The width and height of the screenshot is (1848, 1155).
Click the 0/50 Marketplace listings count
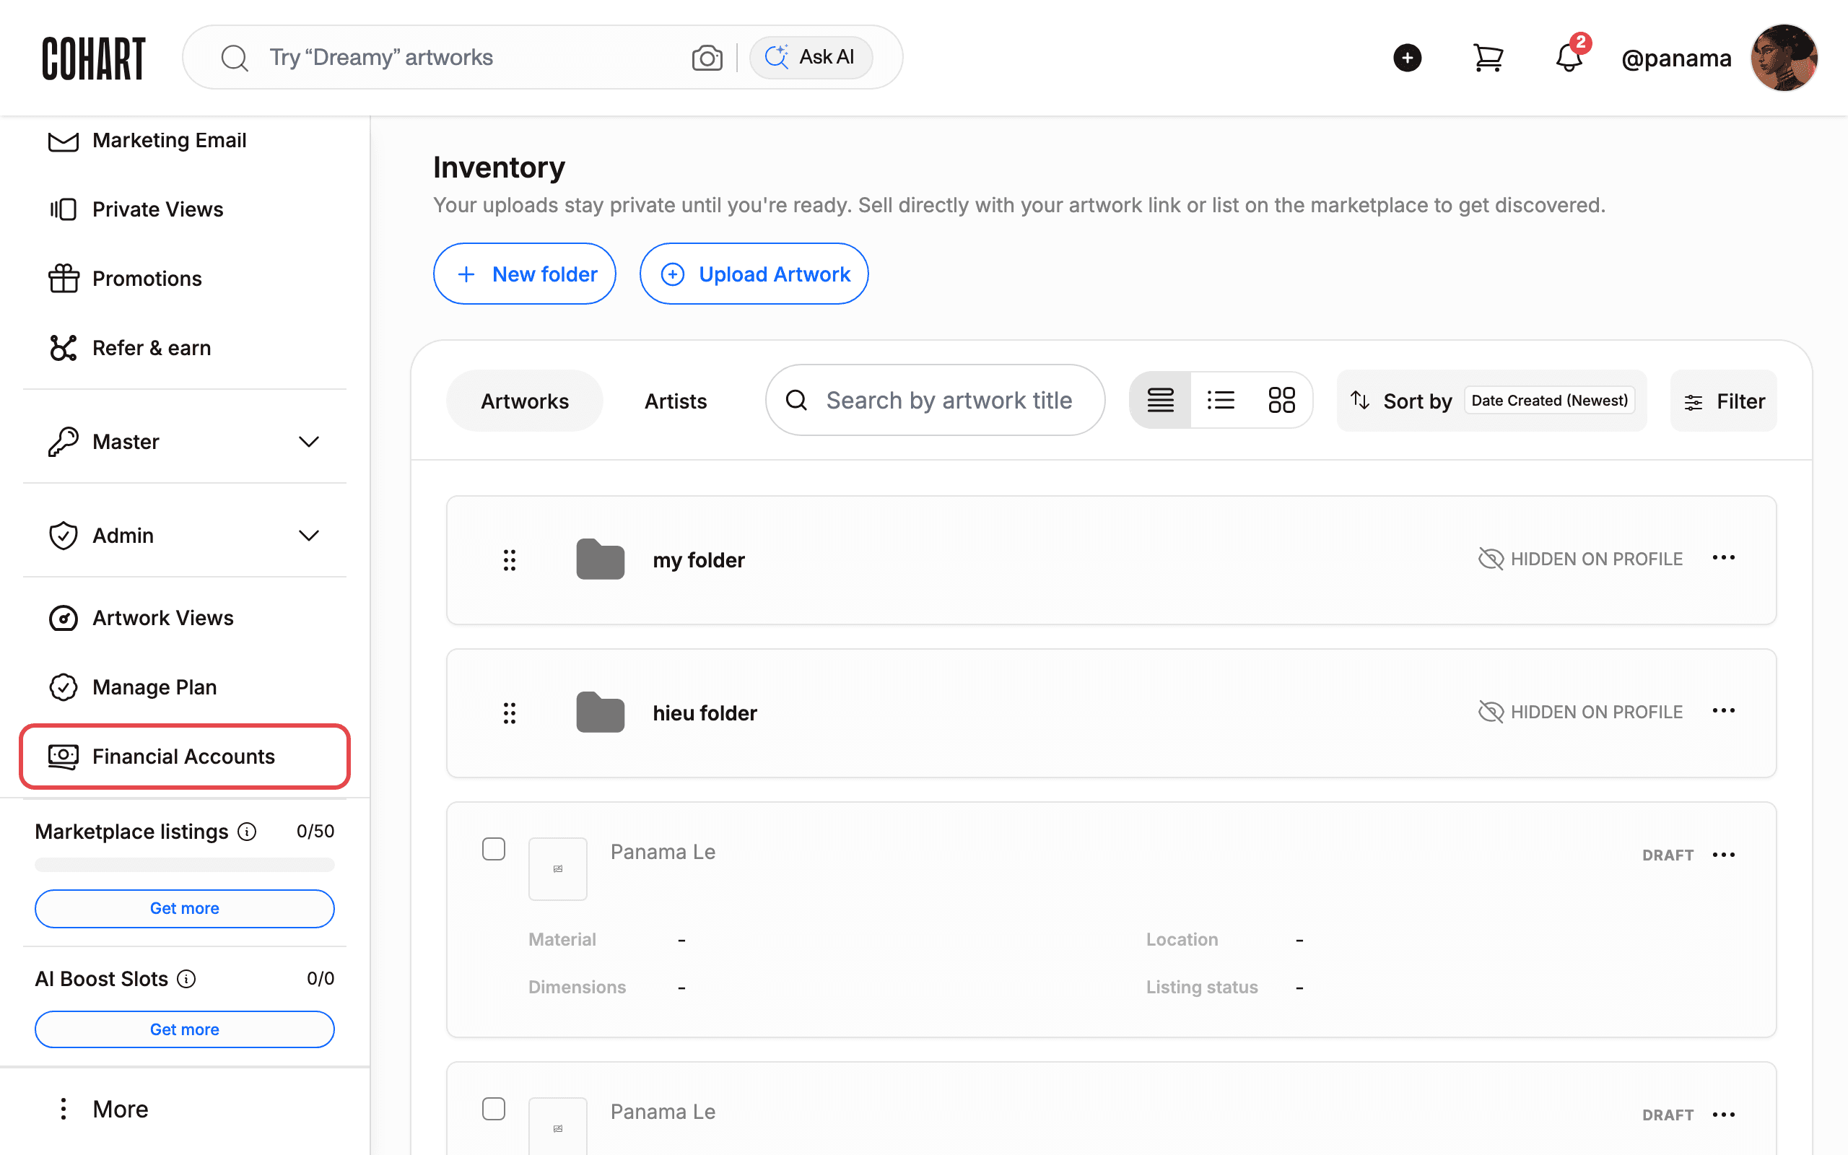pos(315,831)
